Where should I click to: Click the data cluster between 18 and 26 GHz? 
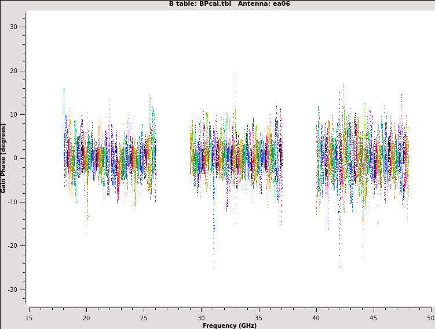109,158
